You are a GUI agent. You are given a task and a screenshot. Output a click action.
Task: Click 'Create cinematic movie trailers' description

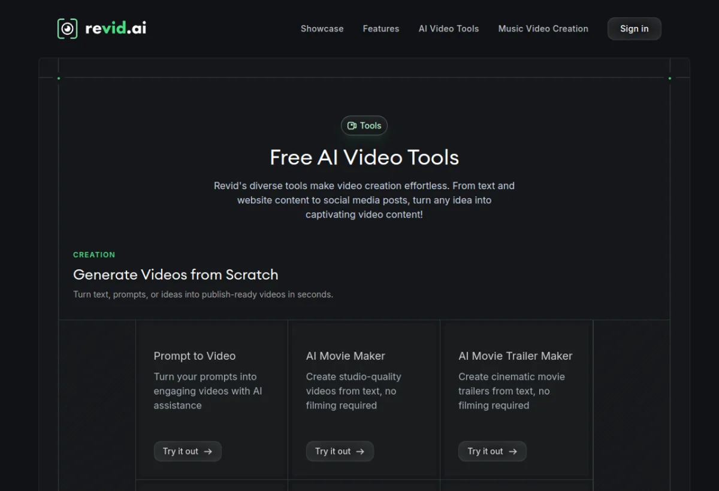512,391
